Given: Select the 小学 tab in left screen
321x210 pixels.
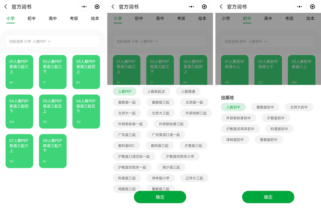Looking at the screenshot, I should point(10,18).
